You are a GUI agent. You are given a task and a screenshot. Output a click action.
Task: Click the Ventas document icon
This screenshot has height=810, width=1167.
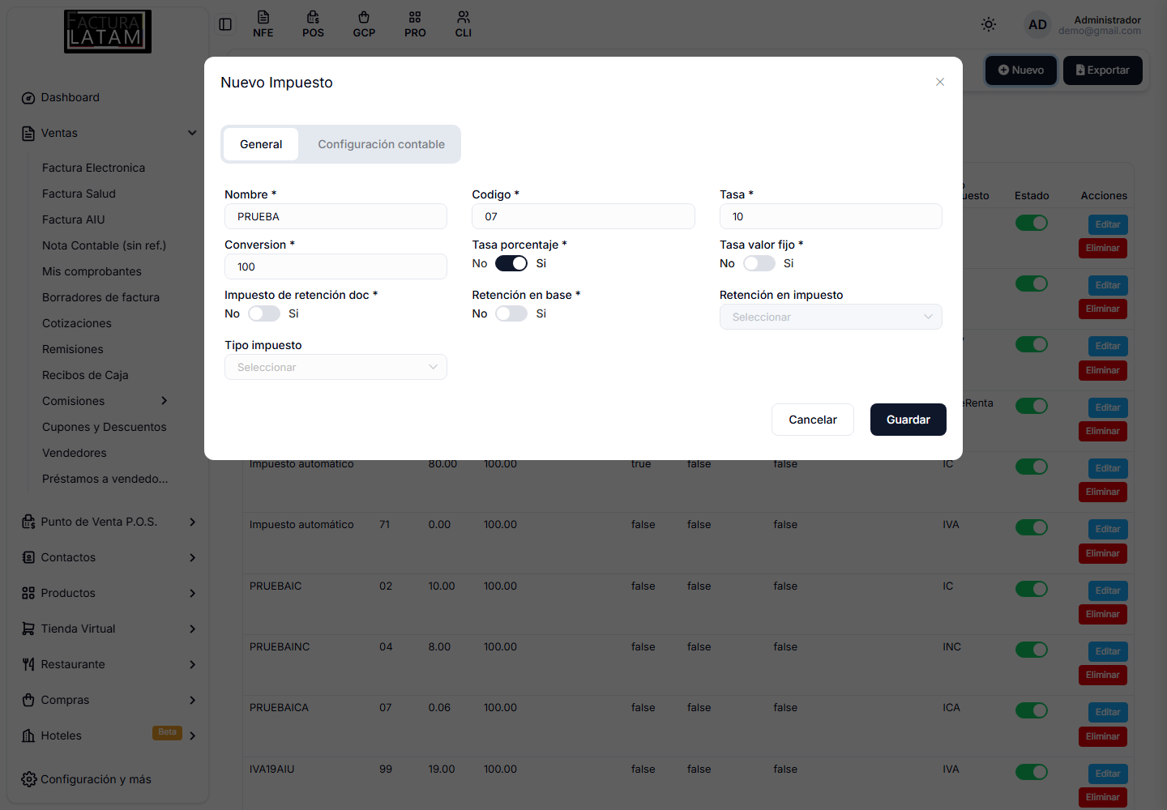(x=28, y=134)
